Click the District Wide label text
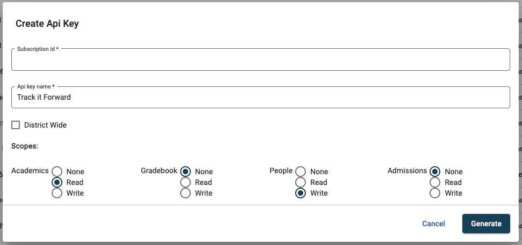This screenshot has height=245, width=522. [45, 125]
